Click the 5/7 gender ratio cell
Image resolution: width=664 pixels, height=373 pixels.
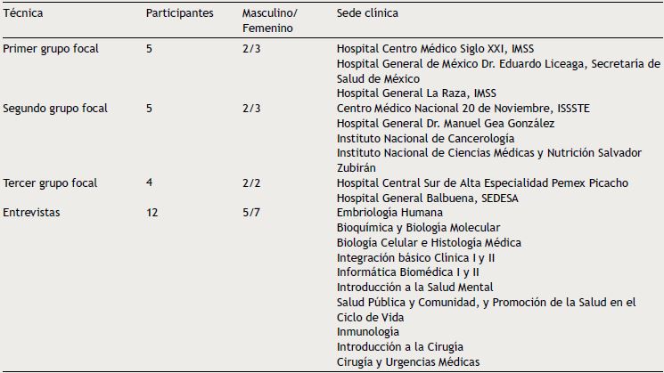click(x=250, y=213)
